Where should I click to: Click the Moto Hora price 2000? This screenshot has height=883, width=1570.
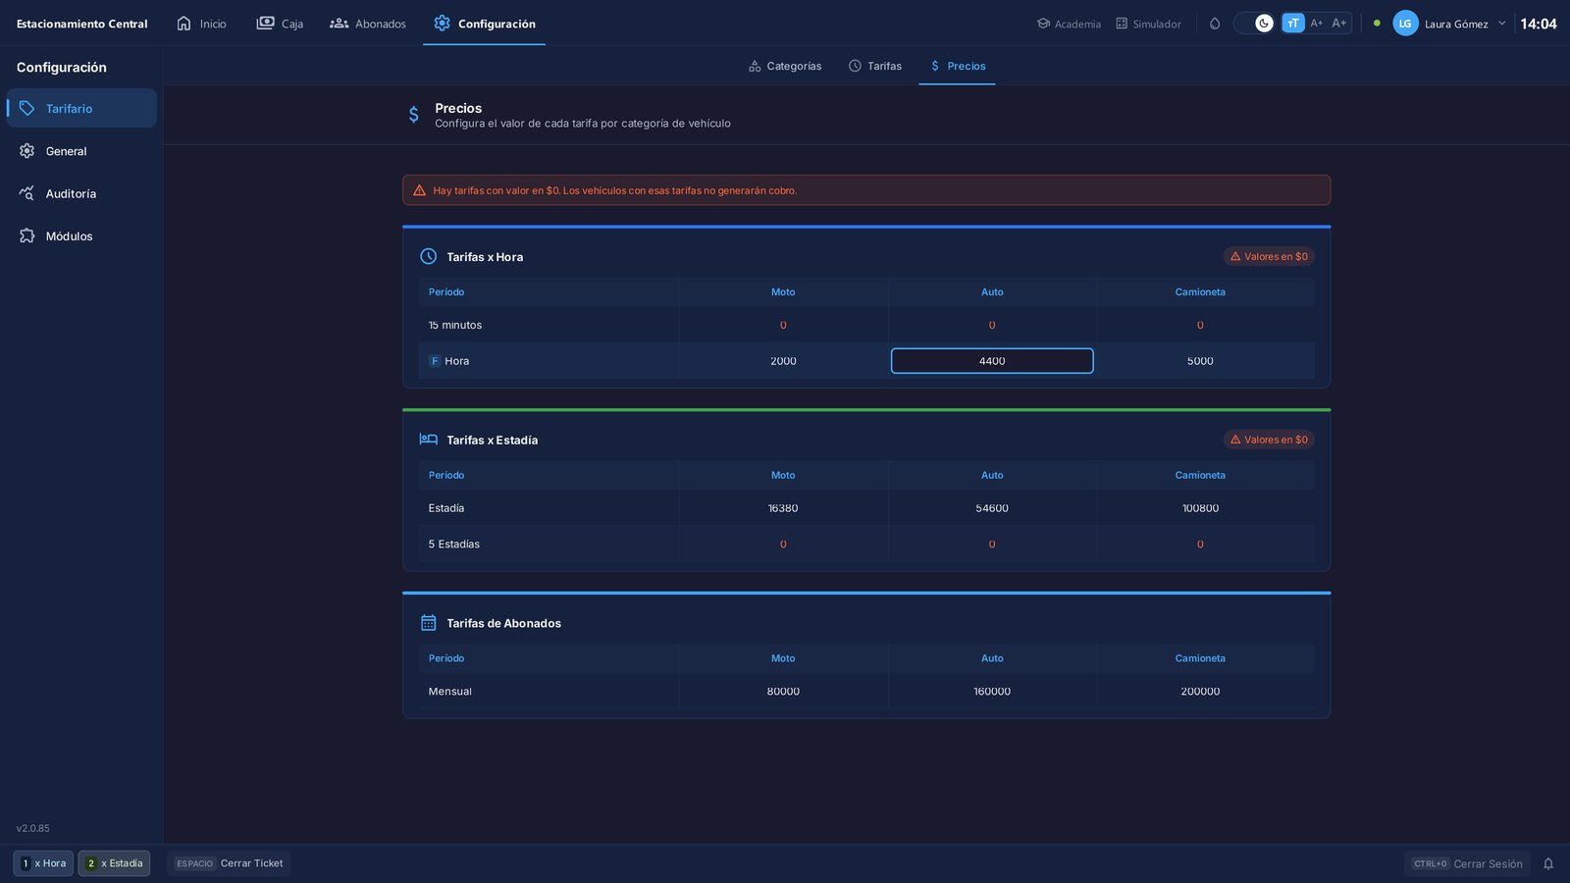pyautogui.click(x=783, y=361)
